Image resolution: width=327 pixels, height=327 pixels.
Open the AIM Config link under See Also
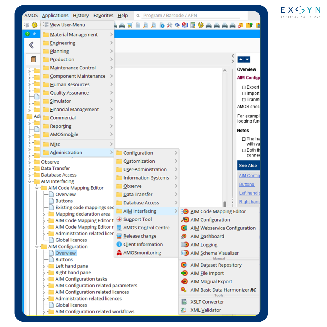[x=249, y=176]
